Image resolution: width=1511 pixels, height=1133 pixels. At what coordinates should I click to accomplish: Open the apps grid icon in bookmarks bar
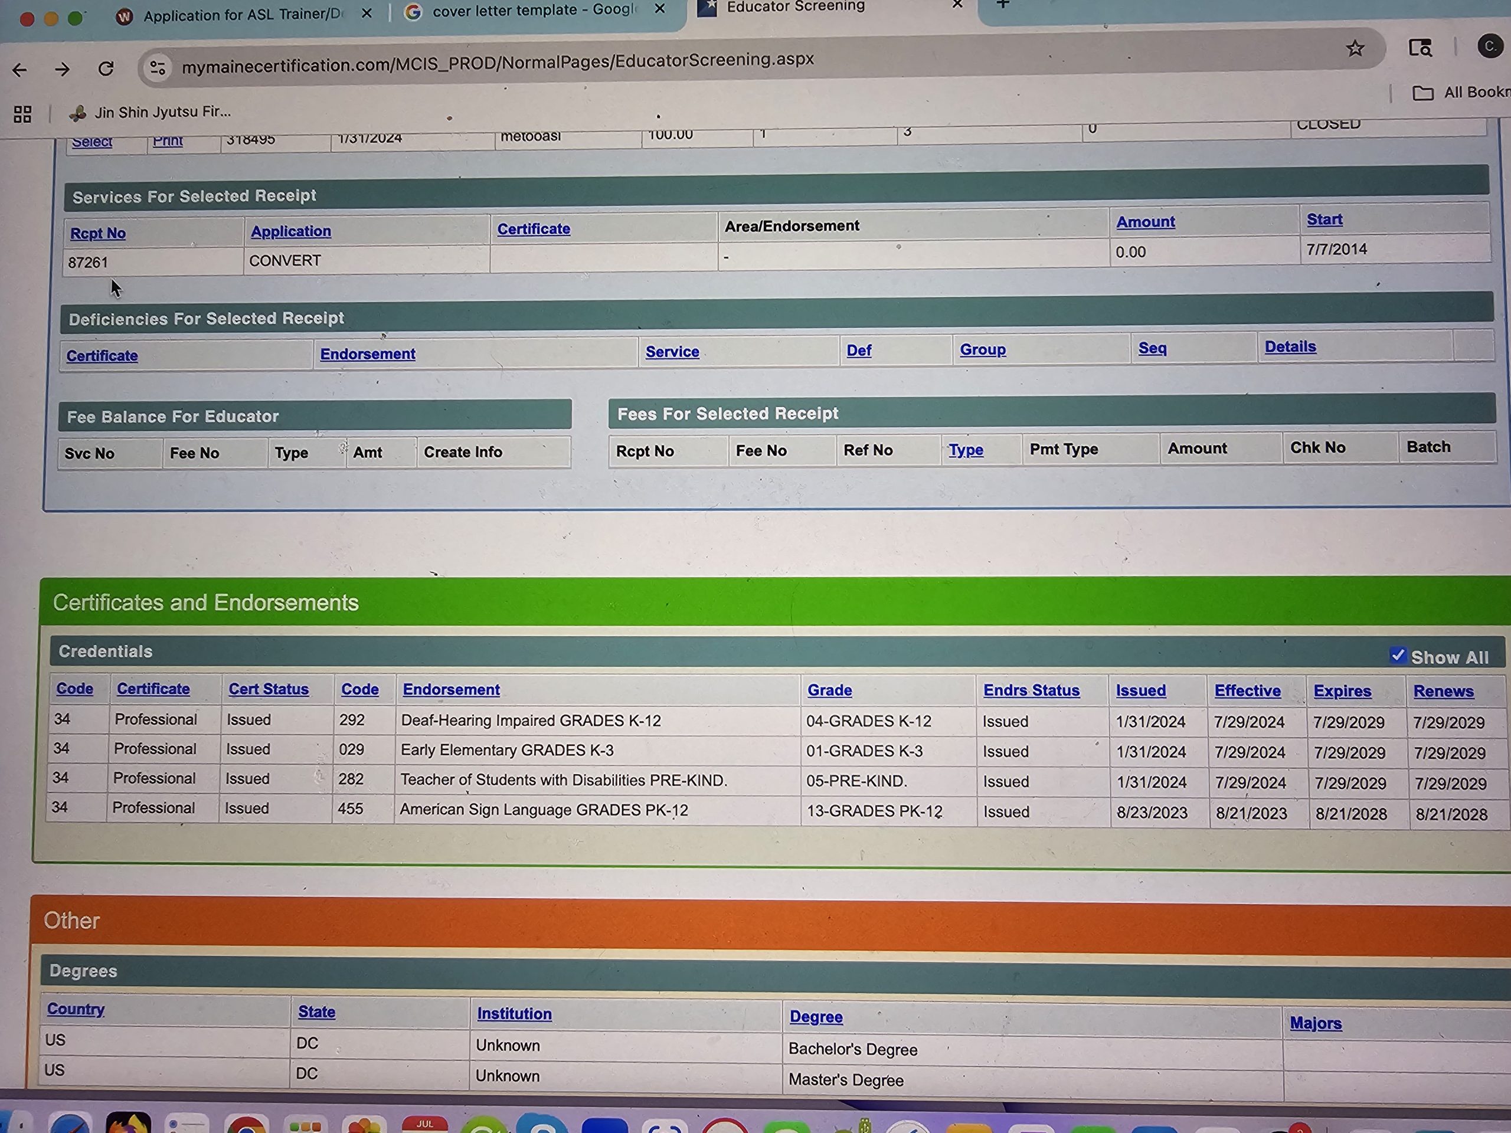(x=22, y=114)
